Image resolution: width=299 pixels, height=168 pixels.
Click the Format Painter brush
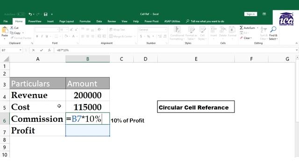pos(12,38)
